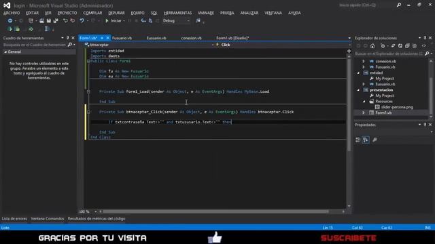Expand the Form1.vb node in solution explorer
The width and height of the screenshot is (435, 244).
[x=364, y=113]
